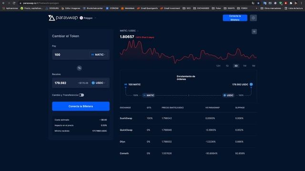
Task: Select the 1M chart range
Action: pos(254,66)
